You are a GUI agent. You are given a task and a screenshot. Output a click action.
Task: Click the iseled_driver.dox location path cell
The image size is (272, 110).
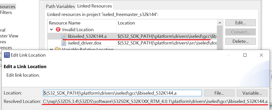(167, 43)
